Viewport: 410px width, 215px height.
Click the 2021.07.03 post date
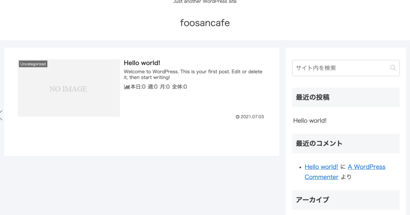coord(252,117)
